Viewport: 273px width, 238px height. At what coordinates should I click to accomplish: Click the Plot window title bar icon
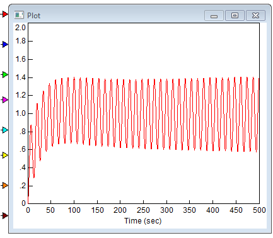pos(19,15)
